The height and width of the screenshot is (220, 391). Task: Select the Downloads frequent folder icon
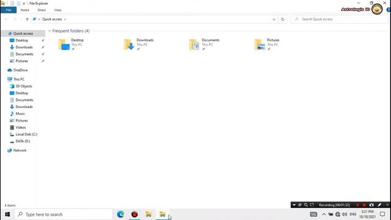click(129, 45)
